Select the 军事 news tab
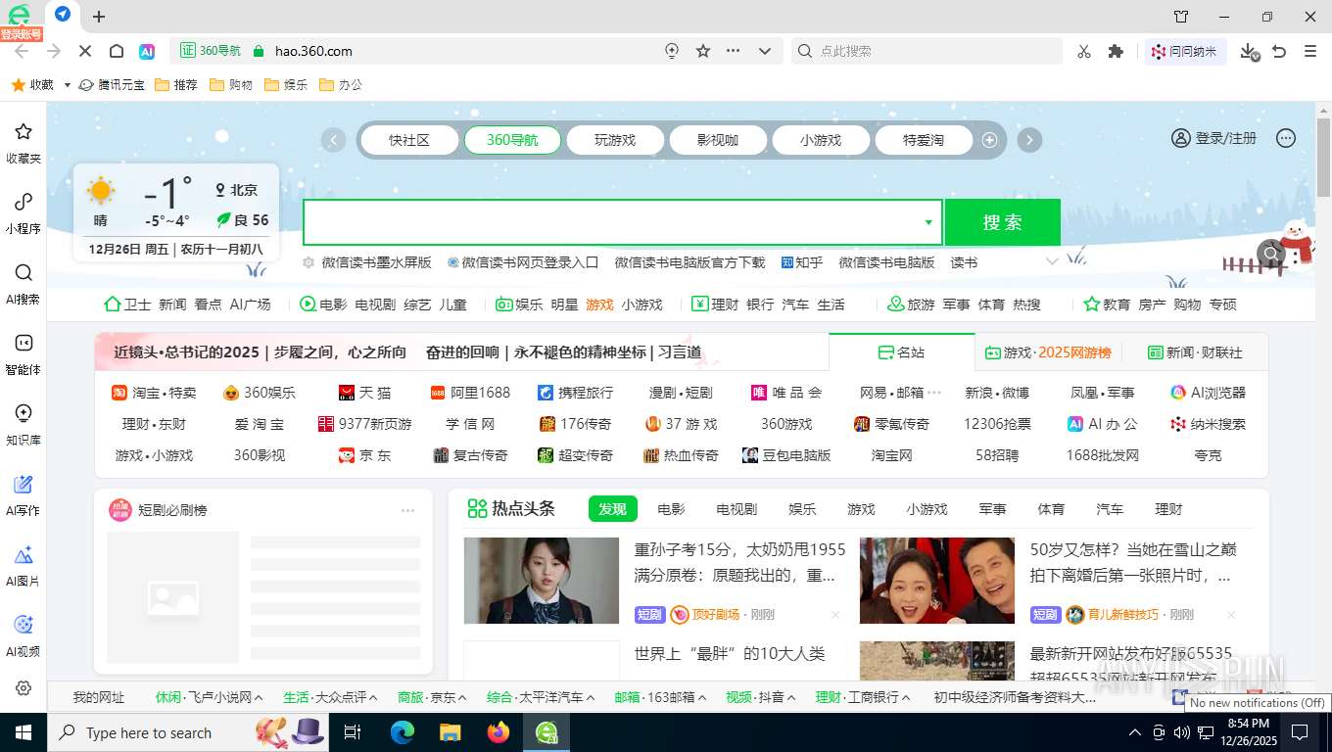 tap(992, 509)
